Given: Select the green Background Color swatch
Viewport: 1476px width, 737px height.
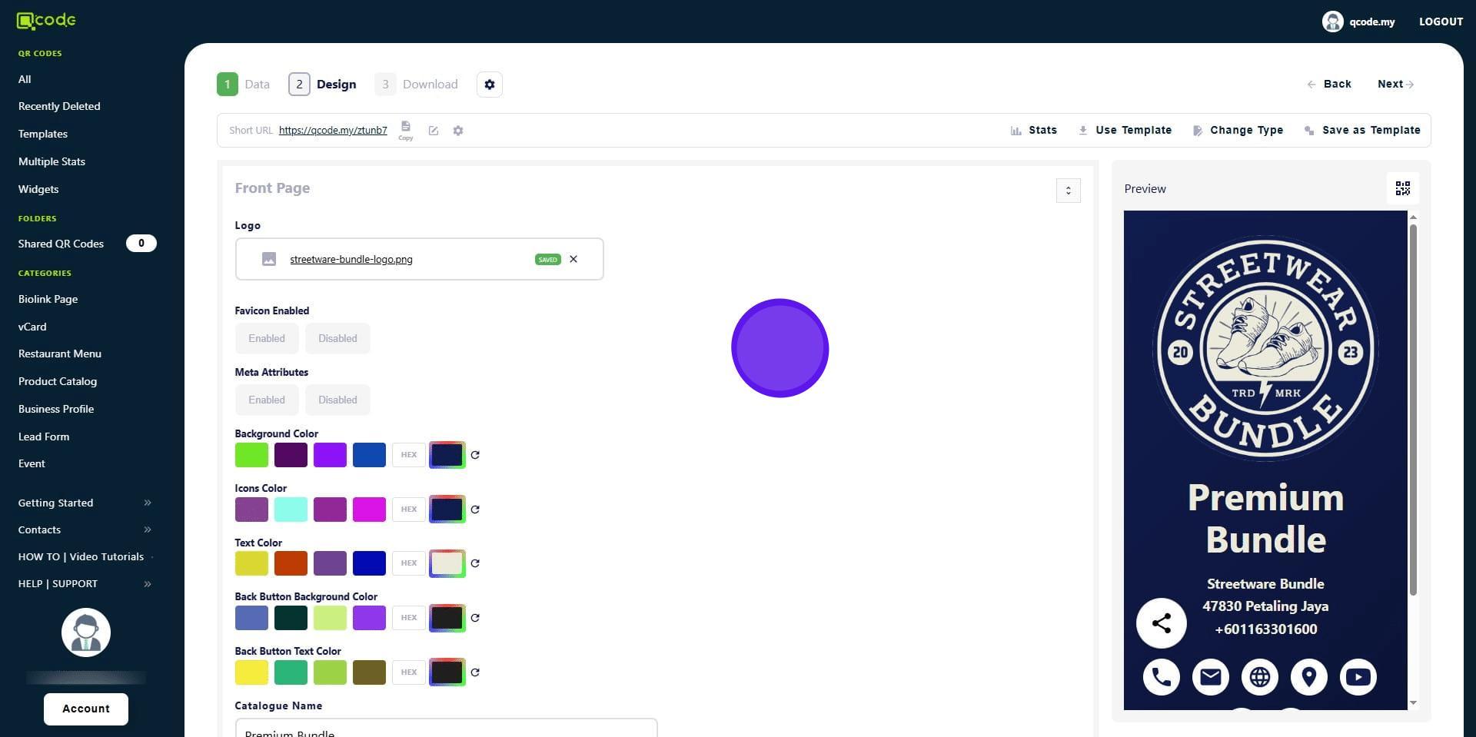Looking at the screenshot, I should pos(251,455).
